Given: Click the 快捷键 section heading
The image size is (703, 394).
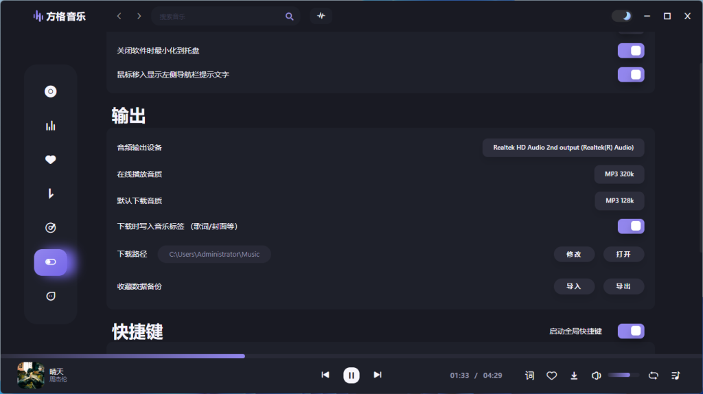Looking at the screenshot, I should click(137, 332).
